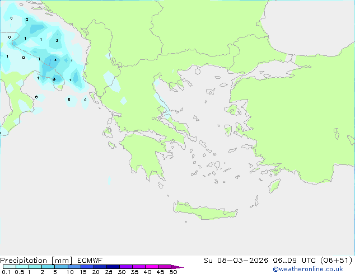Select the legend label '15'

coord(83,272)
